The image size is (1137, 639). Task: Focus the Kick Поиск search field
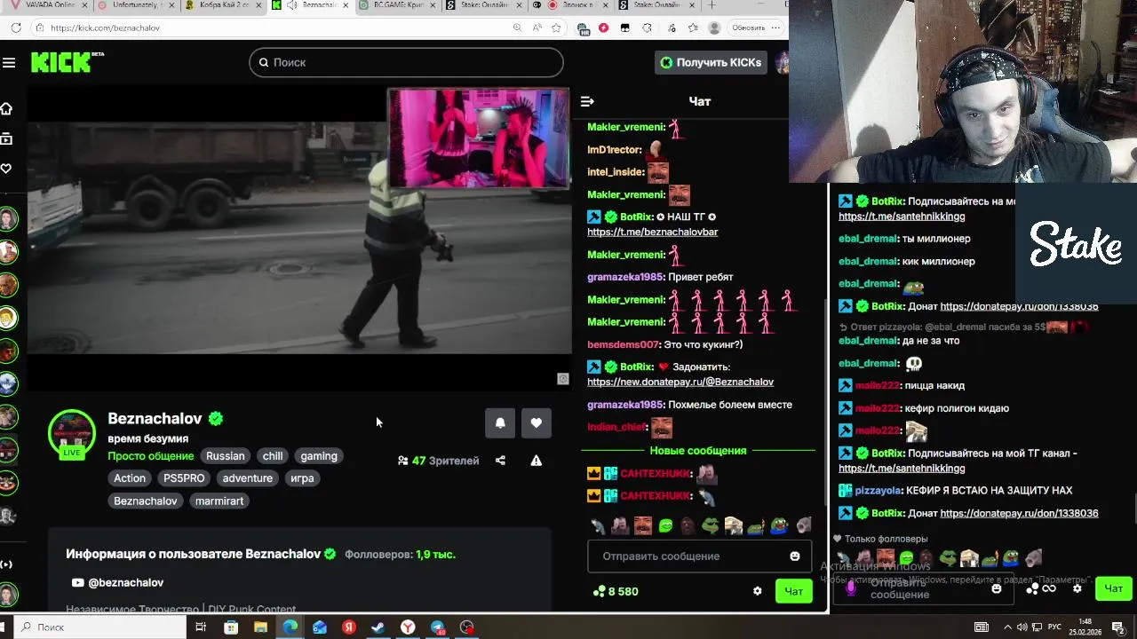tap(406, 62)
